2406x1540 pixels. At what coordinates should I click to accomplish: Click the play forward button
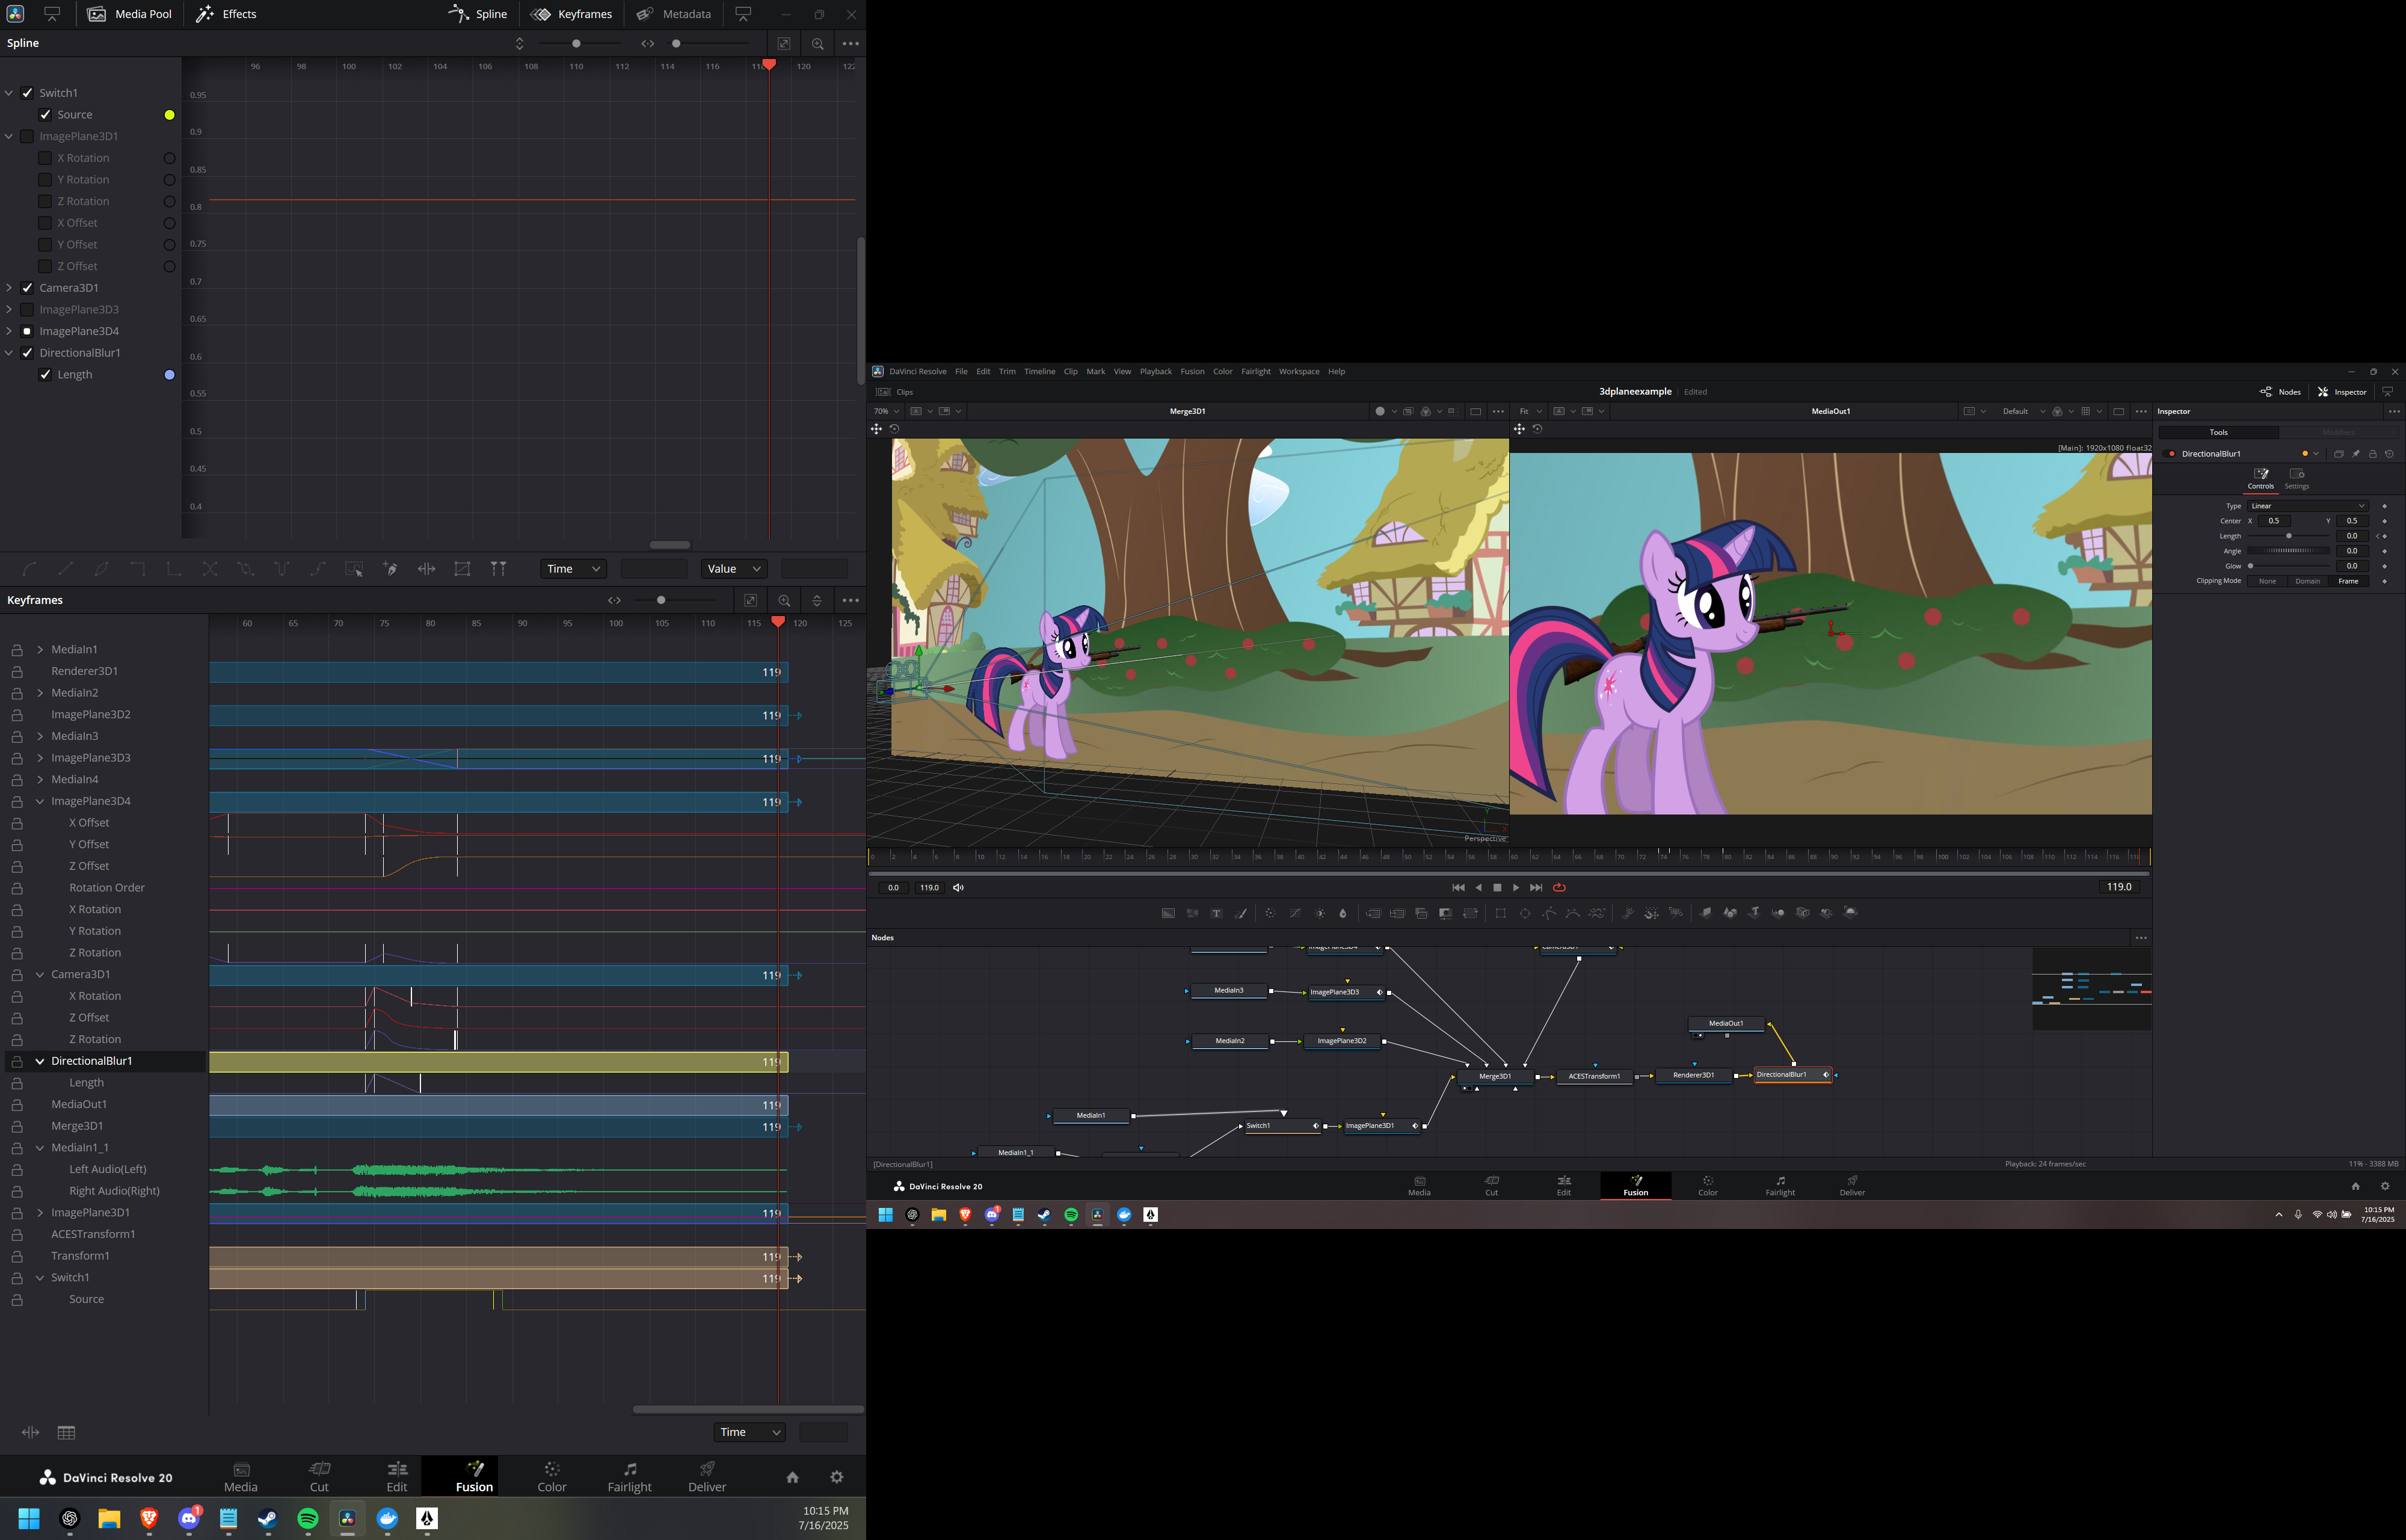pyautogui.click(x=1515, y=887)
